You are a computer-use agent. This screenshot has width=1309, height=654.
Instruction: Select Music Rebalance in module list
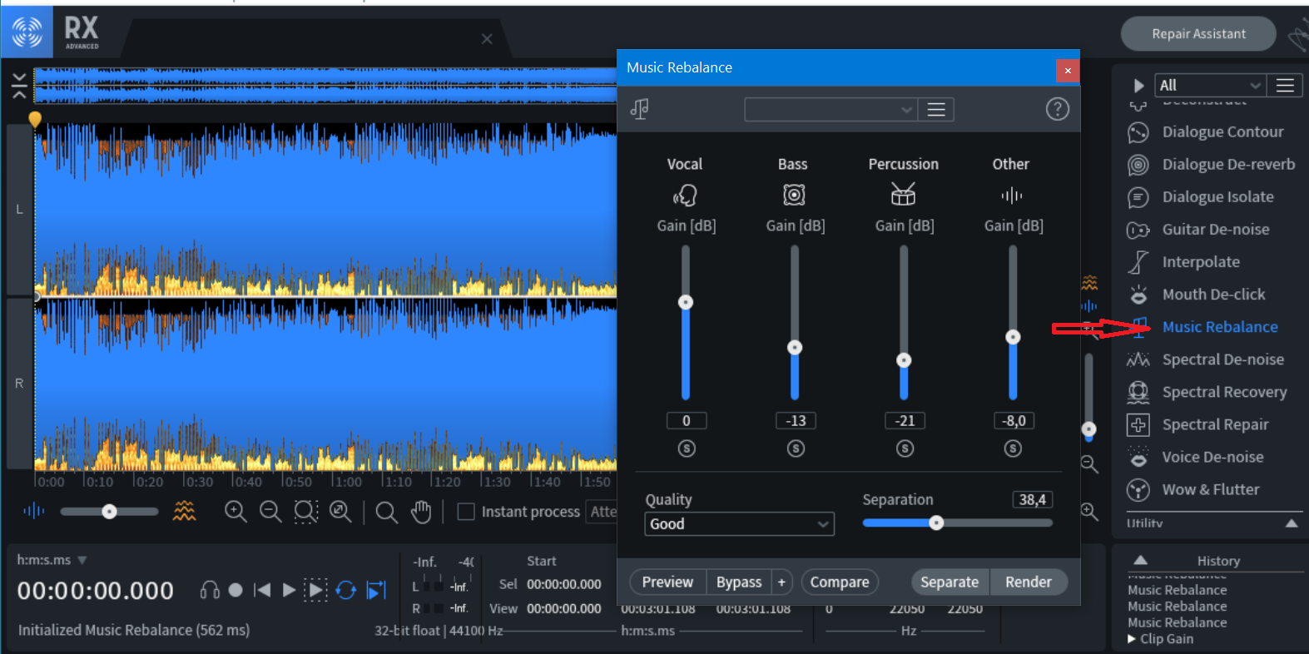pyautogui.click(x=1219, y=327)
